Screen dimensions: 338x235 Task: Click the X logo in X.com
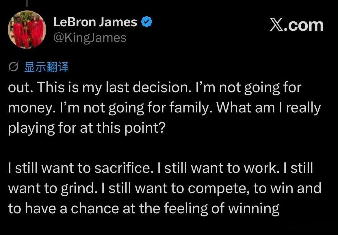tap(277, 25)
